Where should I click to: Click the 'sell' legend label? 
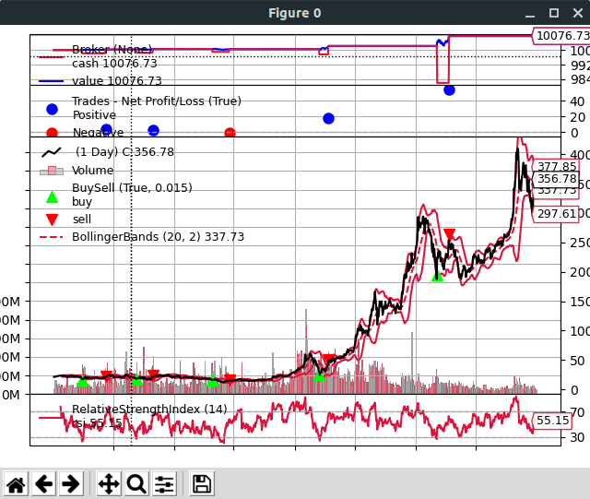point(82,220)
